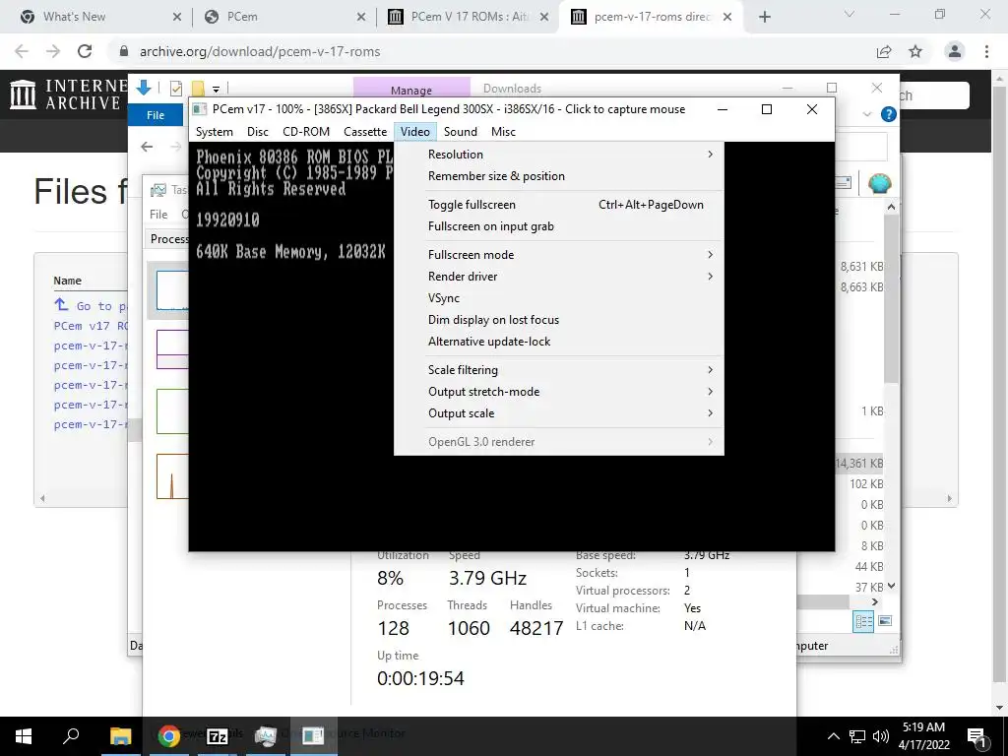Switch to the PCem browser tab
Viewport: 1008px width, 756px height.
point(283,17)
